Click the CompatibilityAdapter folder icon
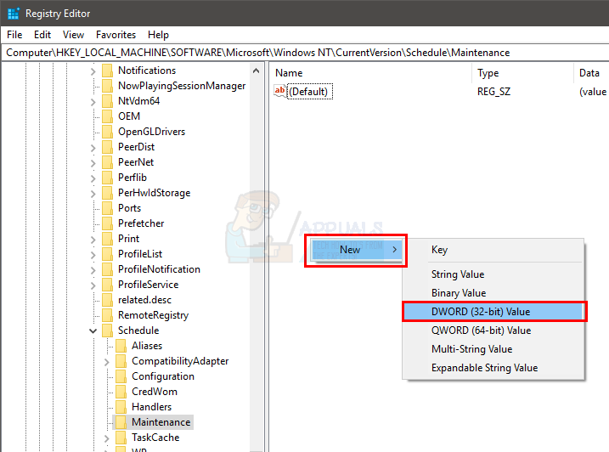The image size is (609, 452). (121, 361)
